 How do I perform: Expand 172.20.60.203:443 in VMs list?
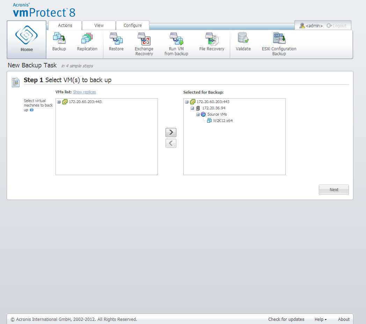(59, 102)
